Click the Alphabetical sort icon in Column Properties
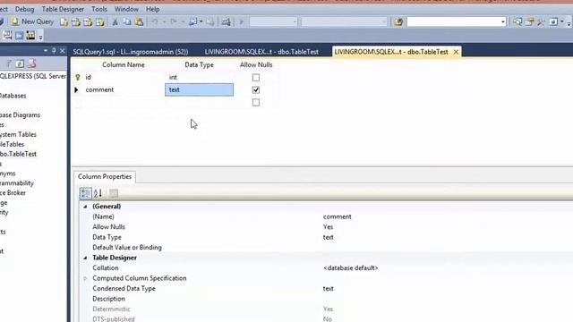This screenshot has height=322, width=573. pyautogui.click(x=98, y=193)
